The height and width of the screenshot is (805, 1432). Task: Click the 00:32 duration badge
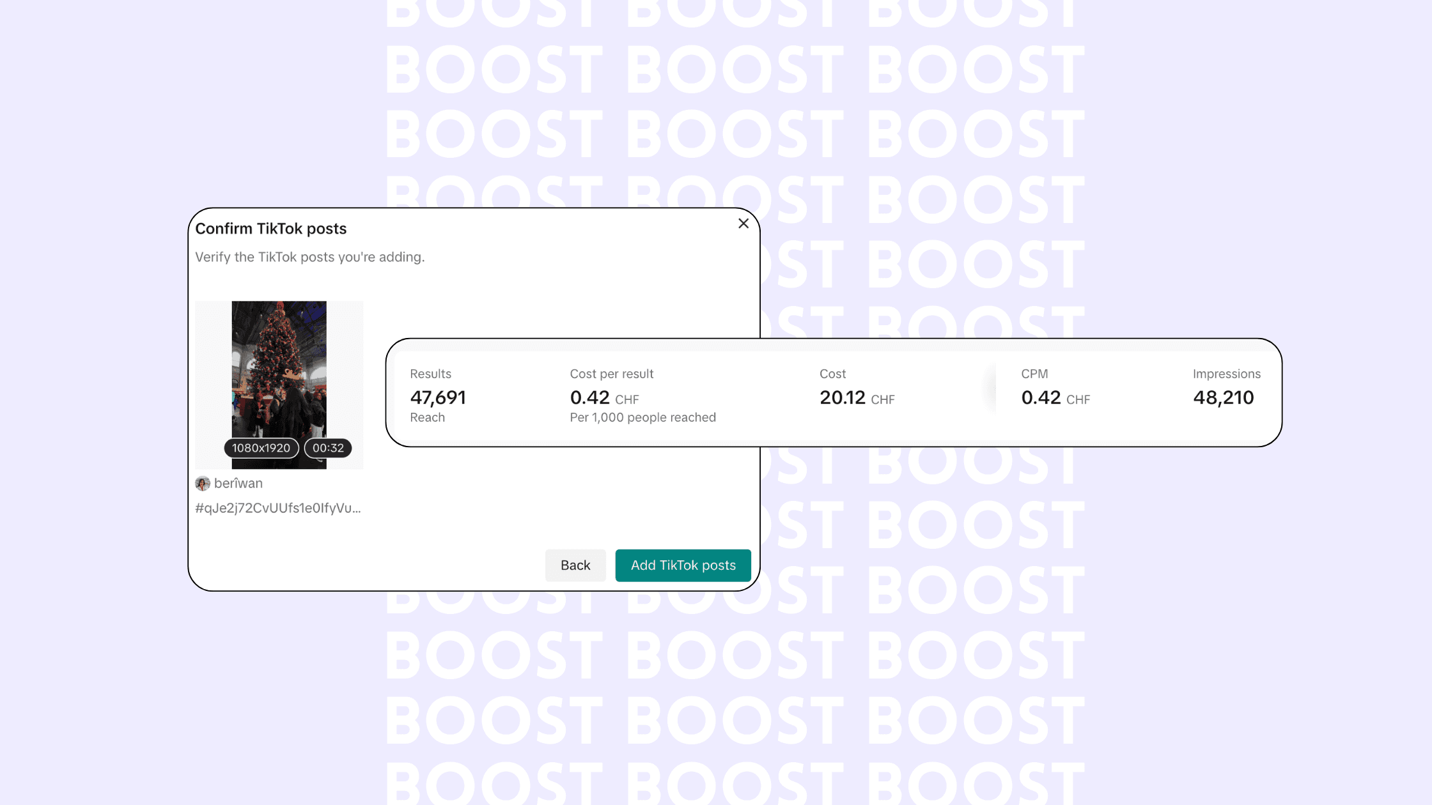coord(328,448)
